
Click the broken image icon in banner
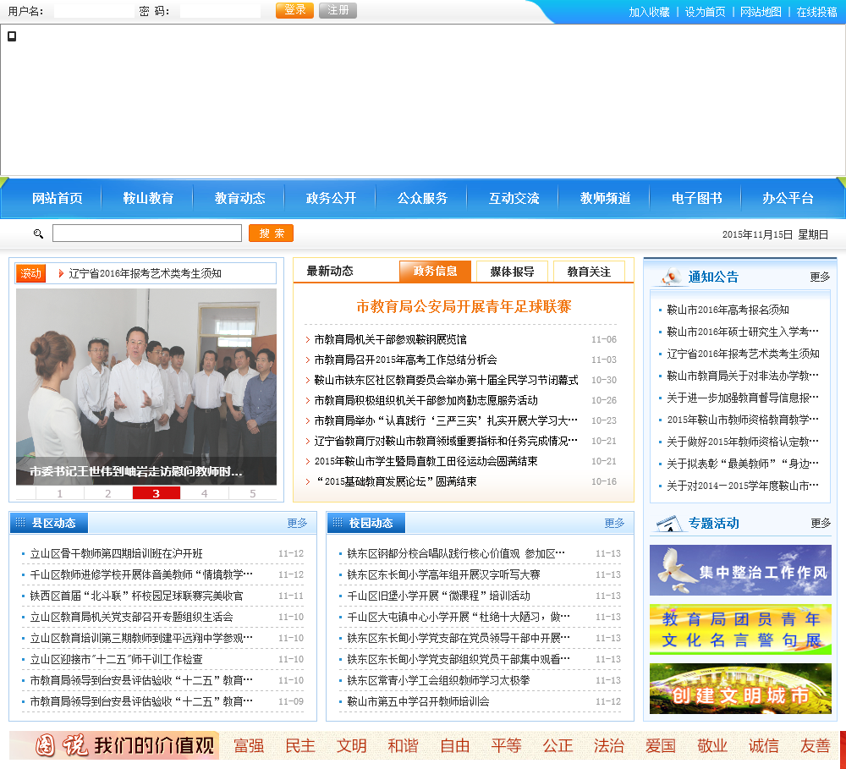[x=12, y=36]
